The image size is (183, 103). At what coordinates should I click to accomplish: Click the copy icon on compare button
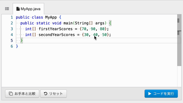(11, 94)
